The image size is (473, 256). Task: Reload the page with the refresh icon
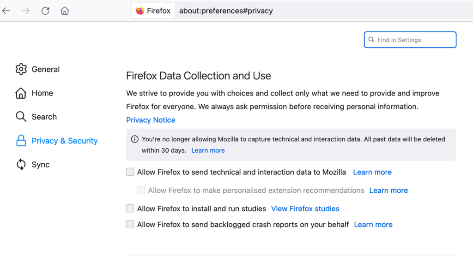pyautogui.click(x=45, y=11)
